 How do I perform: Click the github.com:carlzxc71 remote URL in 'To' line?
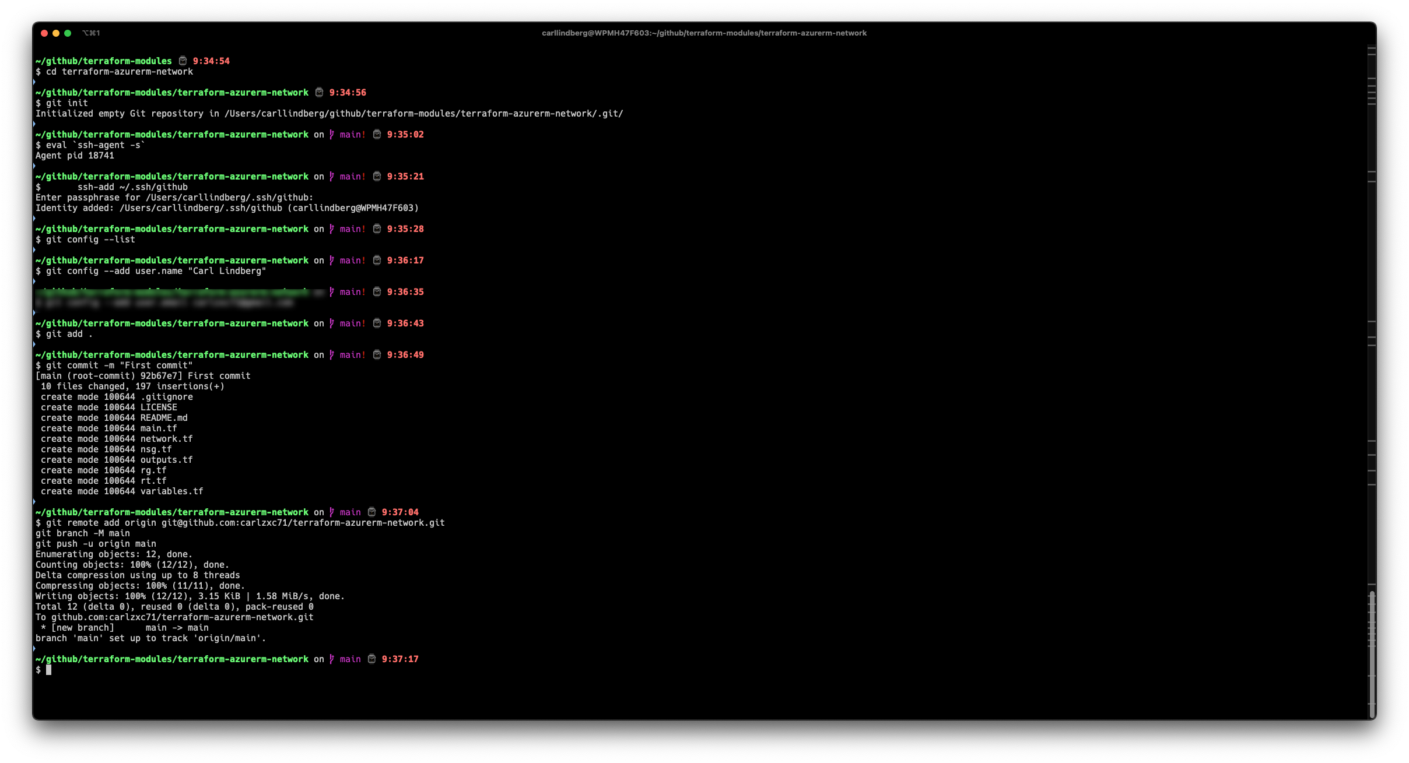coord(182,617)
